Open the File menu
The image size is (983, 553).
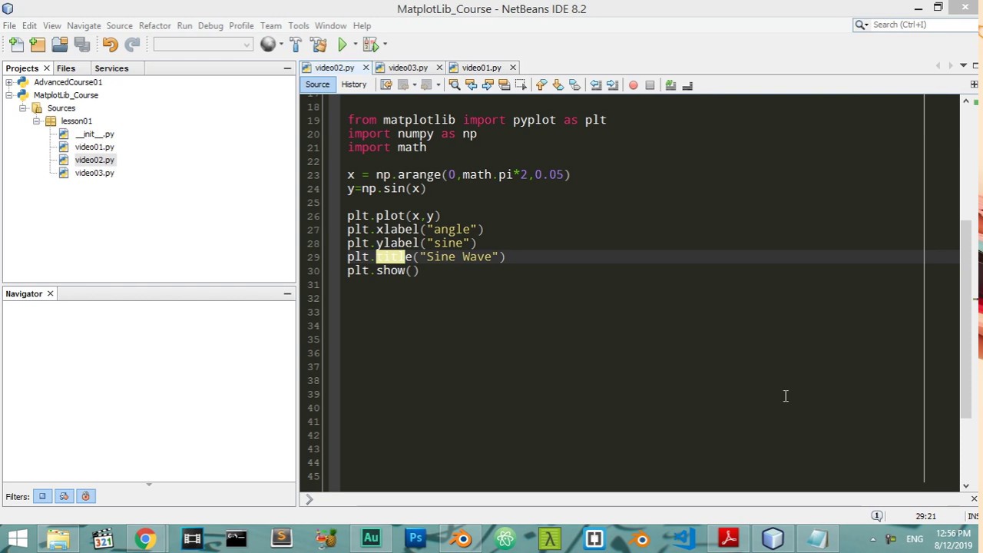[9, 25]
